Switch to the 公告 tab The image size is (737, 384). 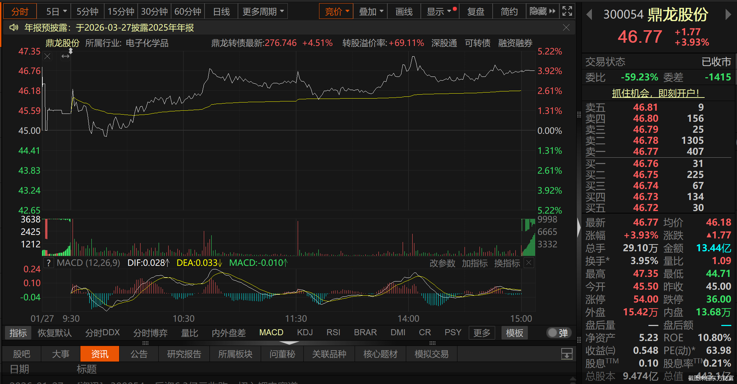tap(139, 354)
